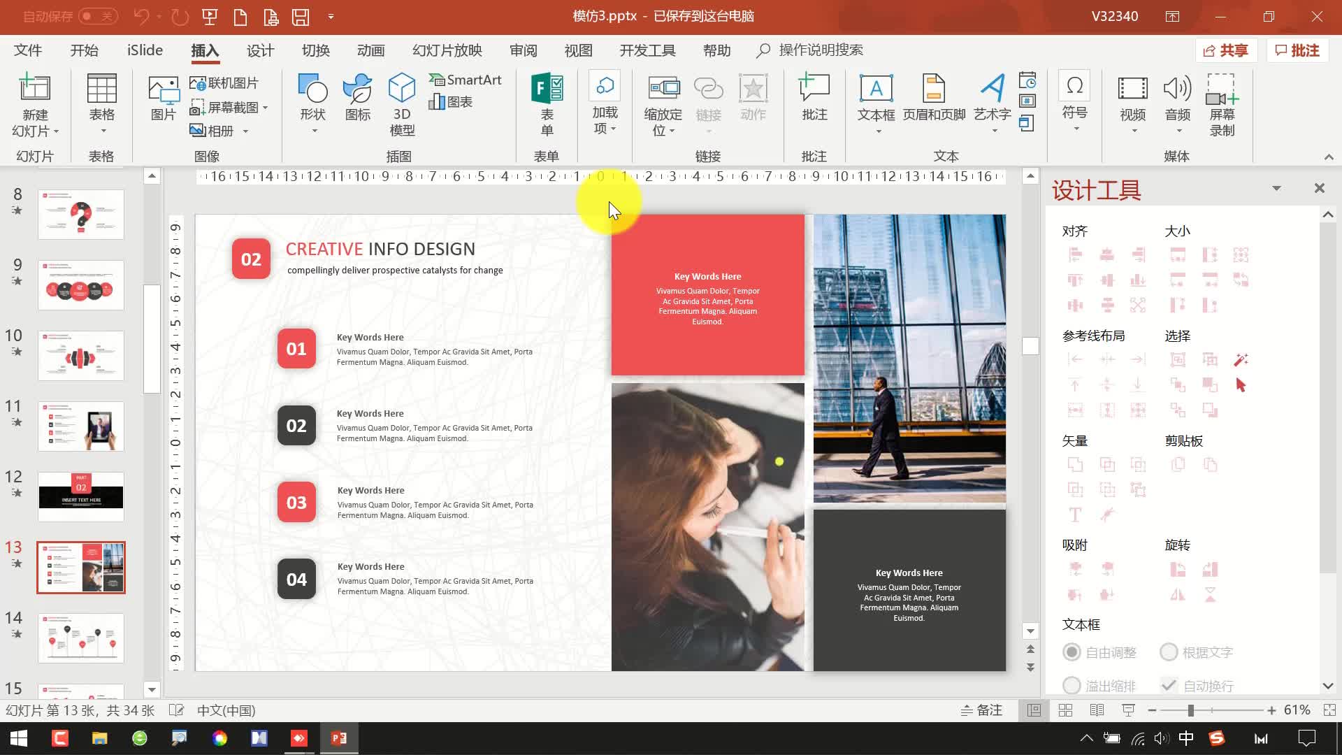Open the 表格 (Table) insert tool
Screen dimensions: 1342x755
tap(102, 104)
